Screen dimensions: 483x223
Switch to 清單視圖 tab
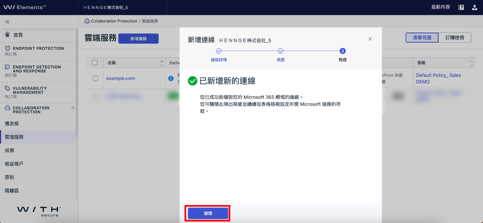click(422, 38)
